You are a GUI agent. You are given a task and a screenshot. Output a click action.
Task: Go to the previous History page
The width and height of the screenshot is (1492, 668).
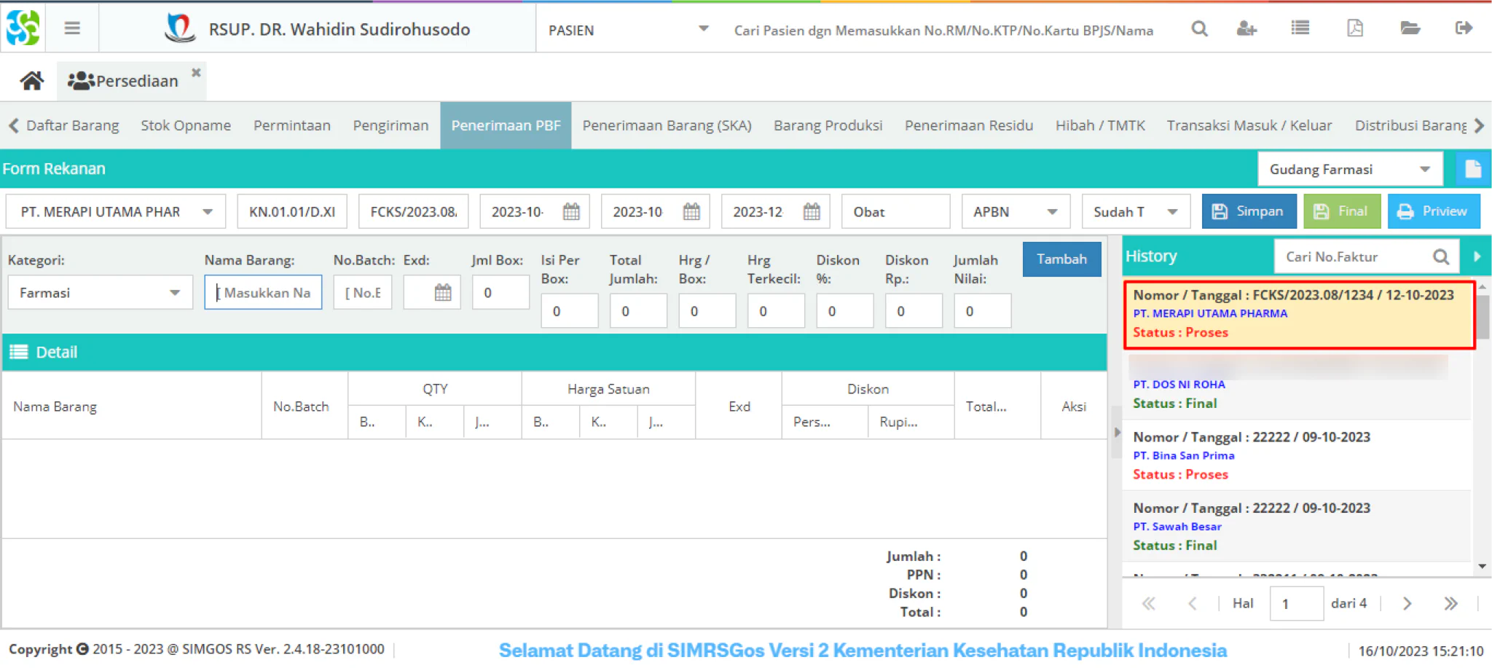click(1192, 603)
